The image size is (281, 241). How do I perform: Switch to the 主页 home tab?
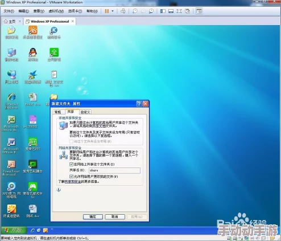point(10,22)
